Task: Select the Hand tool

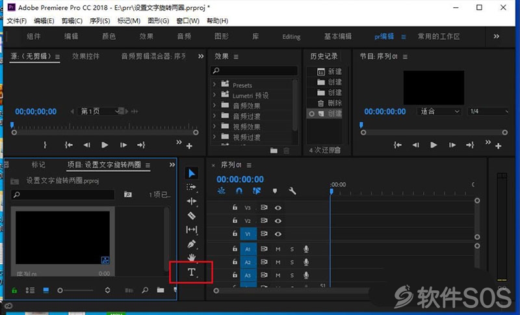Action: (x=191, y=257)
